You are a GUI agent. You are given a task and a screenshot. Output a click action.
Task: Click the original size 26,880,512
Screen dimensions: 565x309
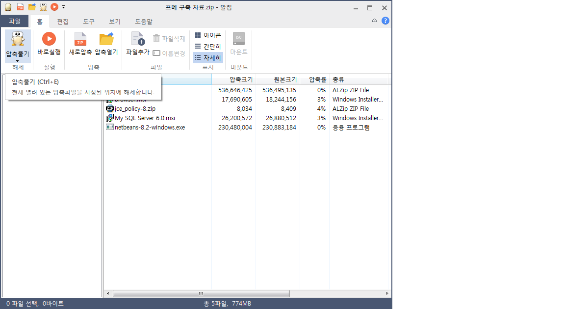(x=281, y=118)
